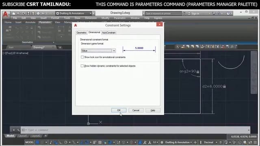This screenshot has height=146, width=260.
Task: Open Autodesk Exchange Apps cart icon
Action: click(214, 13)
